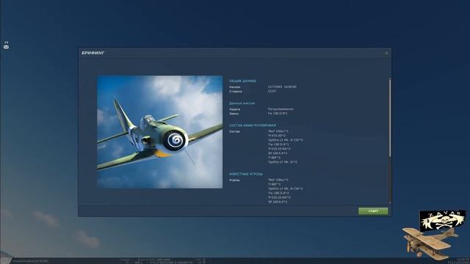
Task: Click the ИЗВЕСТНЫЕ УГРОЗЫ heading
Action: click(246, 174)
